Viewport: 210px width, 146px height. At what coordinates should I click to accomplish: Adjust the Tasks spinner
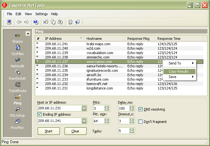point(132,131)
